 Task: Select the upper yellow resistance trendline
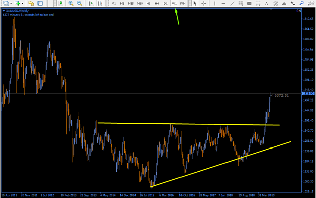188,124
